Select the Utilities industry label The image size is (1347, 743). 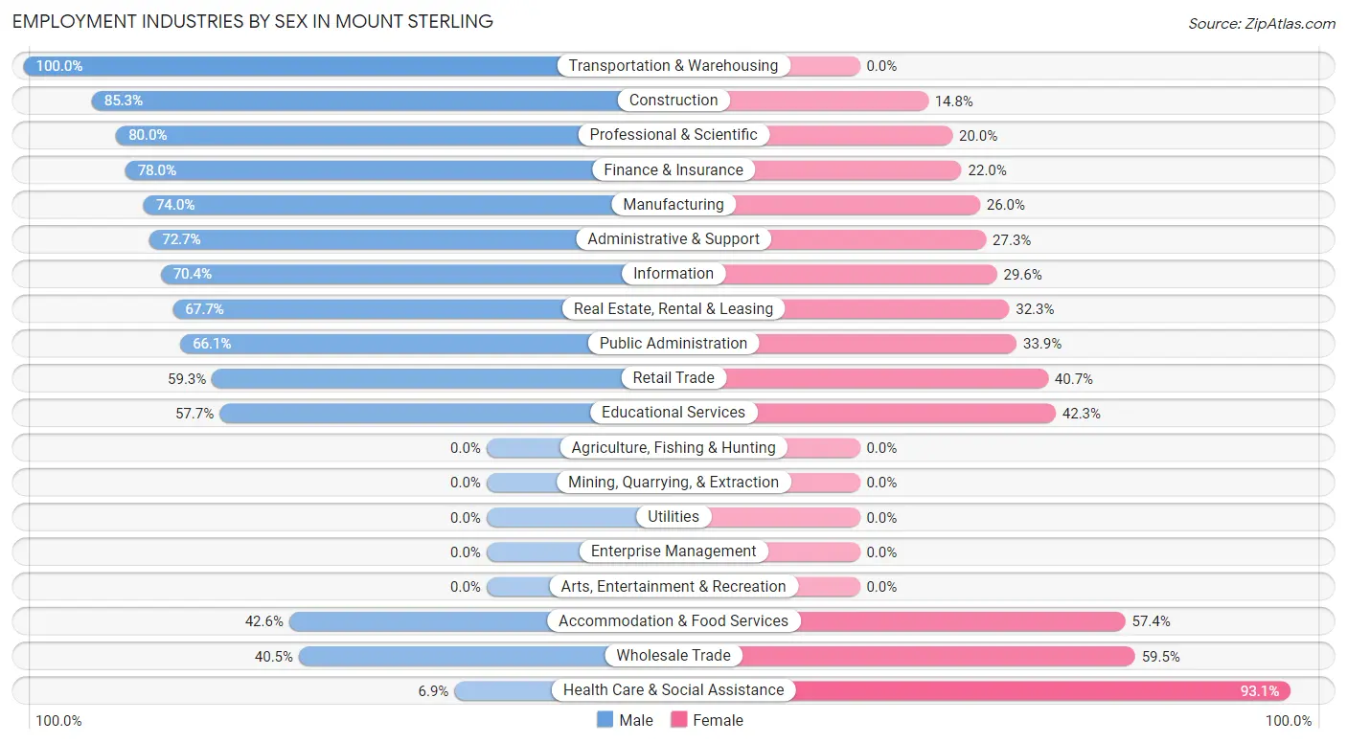point(673,516)
